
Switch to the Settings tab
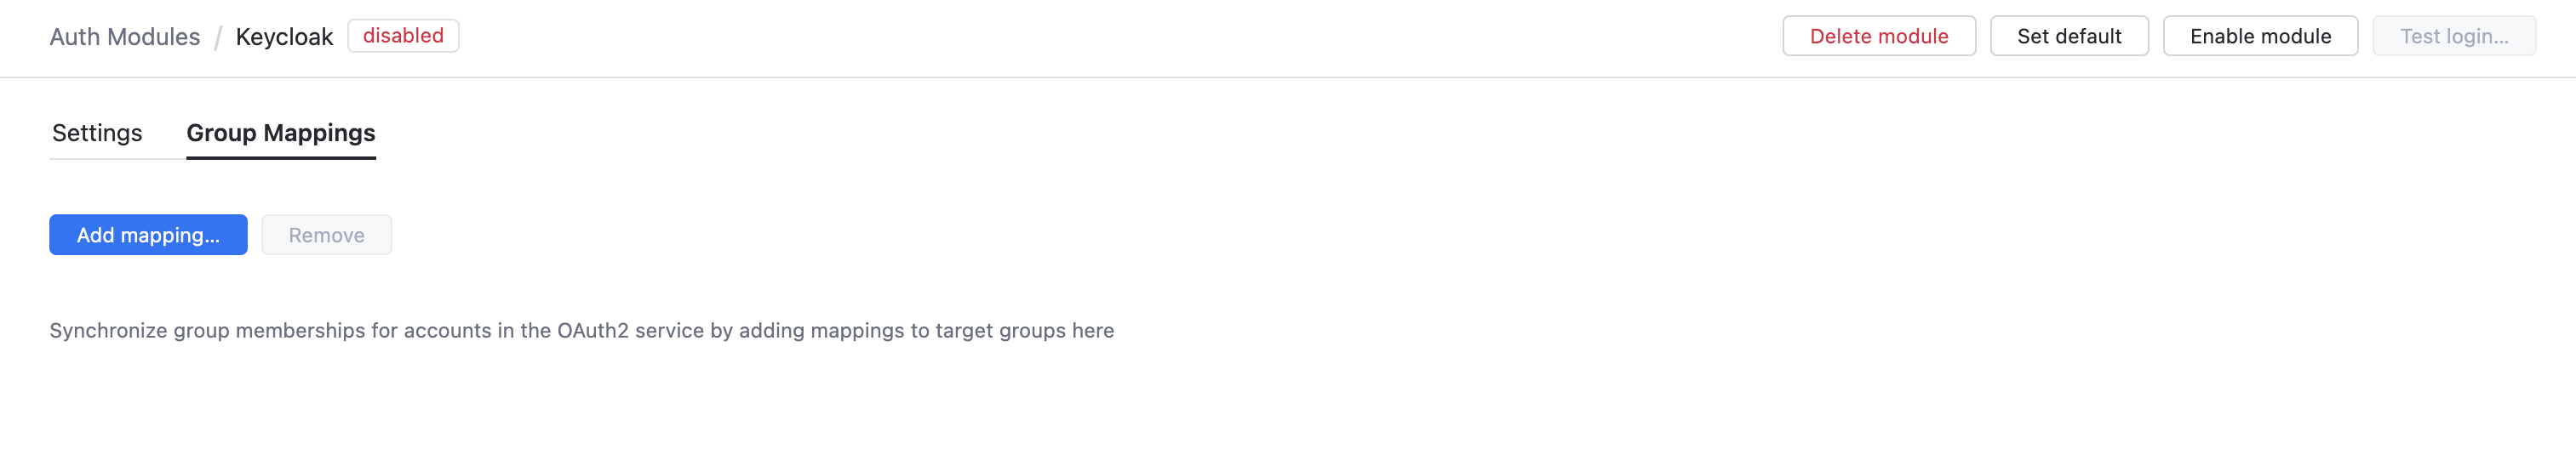pyautogui.click(x=97, y=133)
